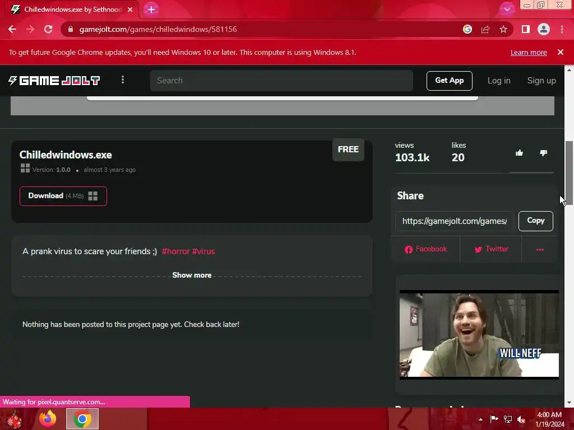The height and width of the screenshot is (430, 574).
Task: Share the game on Twitter
Action: [x=491, y=249]
